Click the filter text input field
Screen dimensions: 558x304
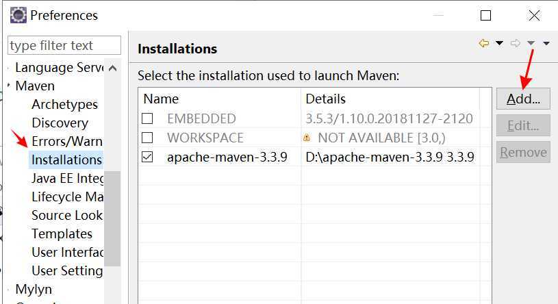64,45
